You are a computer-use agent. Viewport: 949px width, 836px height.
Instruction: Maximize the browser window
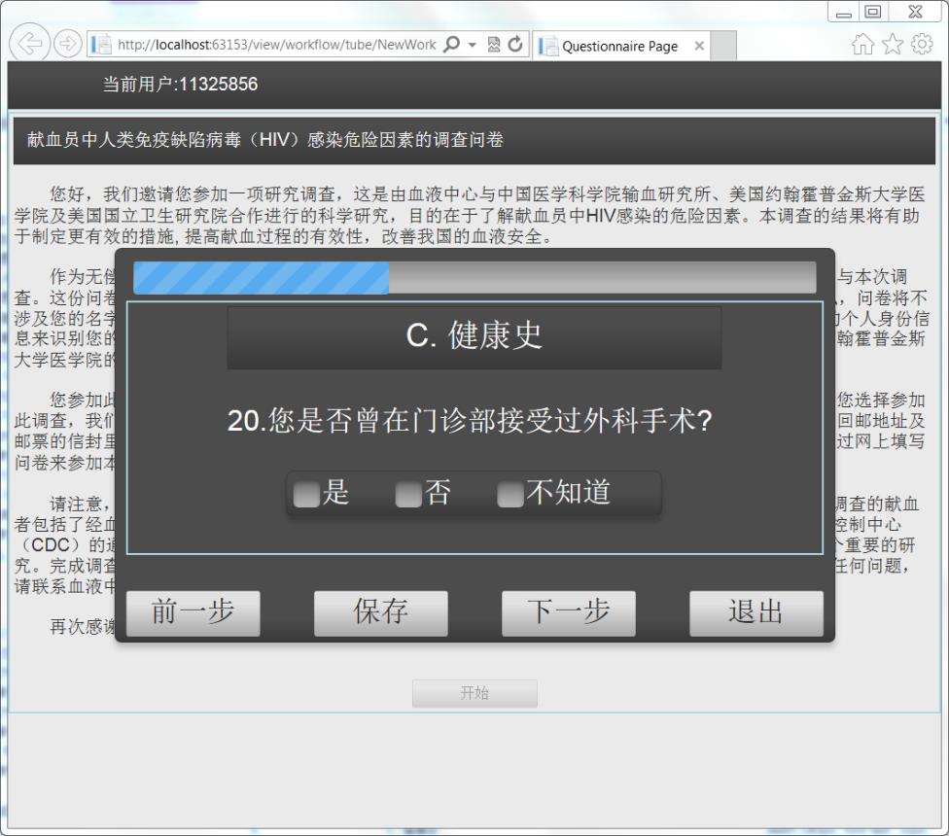(873, 12)
